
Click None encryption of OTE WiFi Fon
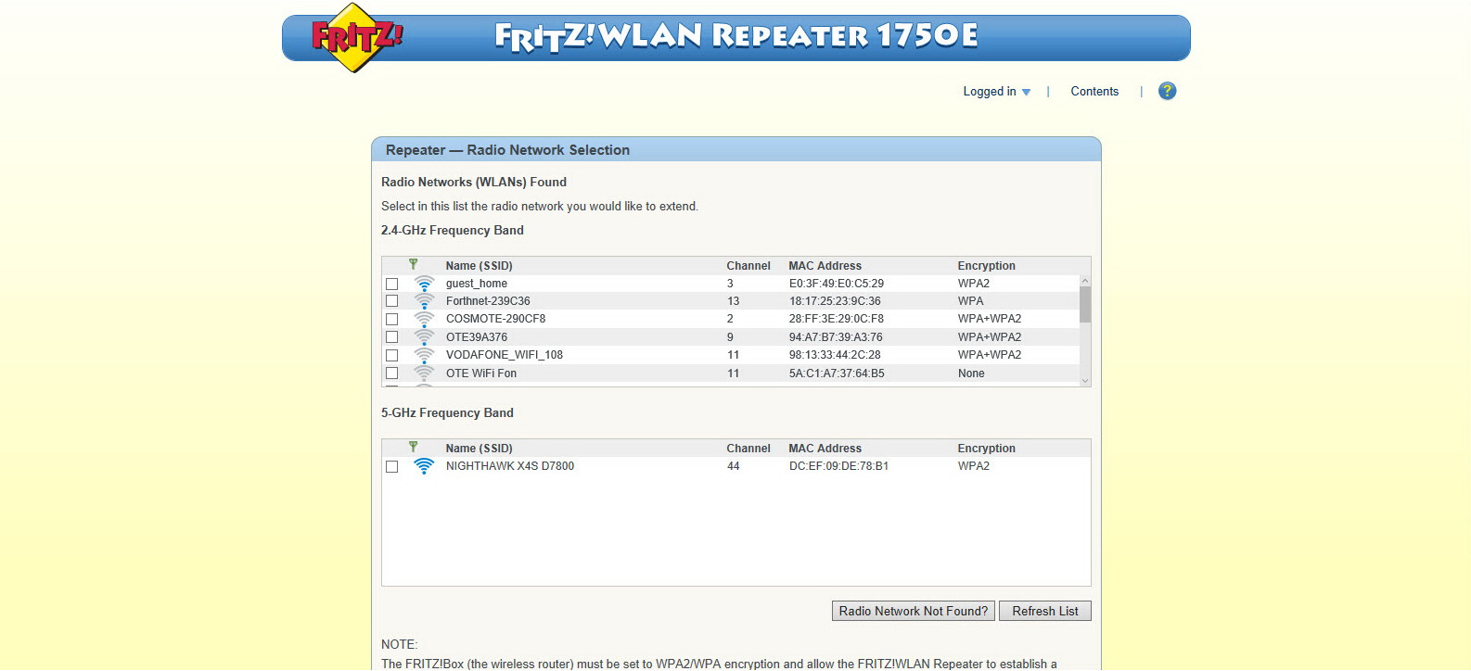coord(971,373)
